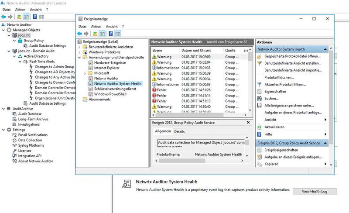Collapse Anwendungs- und Dienstprotokolle node
349x213 pixels.
pyautogui.click(x=79, y=58)
